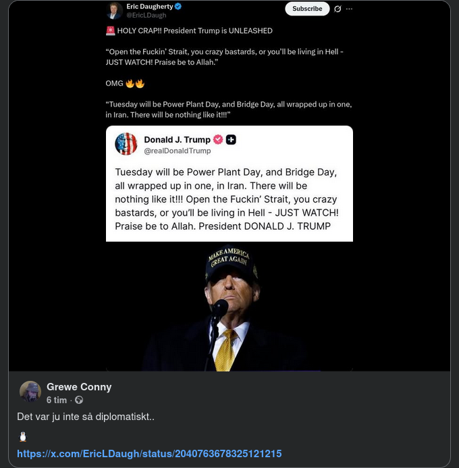Click Eric Daugherty's blue verified badge
Viewport: 459px width, 468px height.
point(178,6)
